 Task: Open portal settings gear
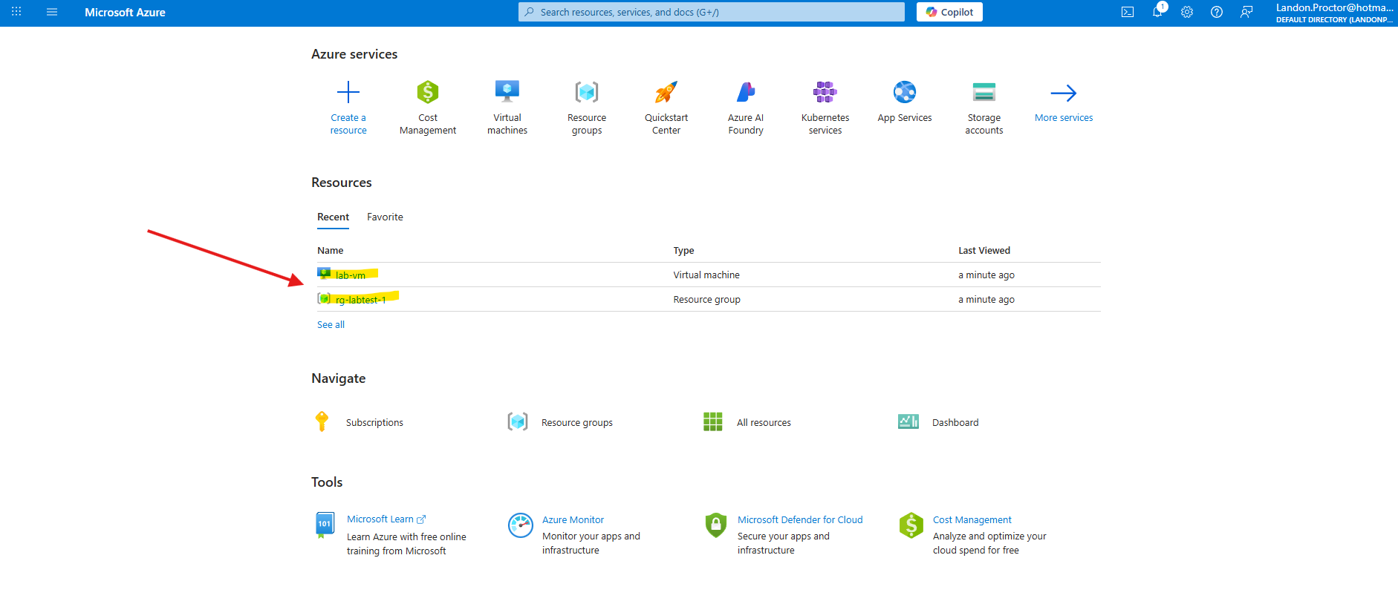[1187, 12]
